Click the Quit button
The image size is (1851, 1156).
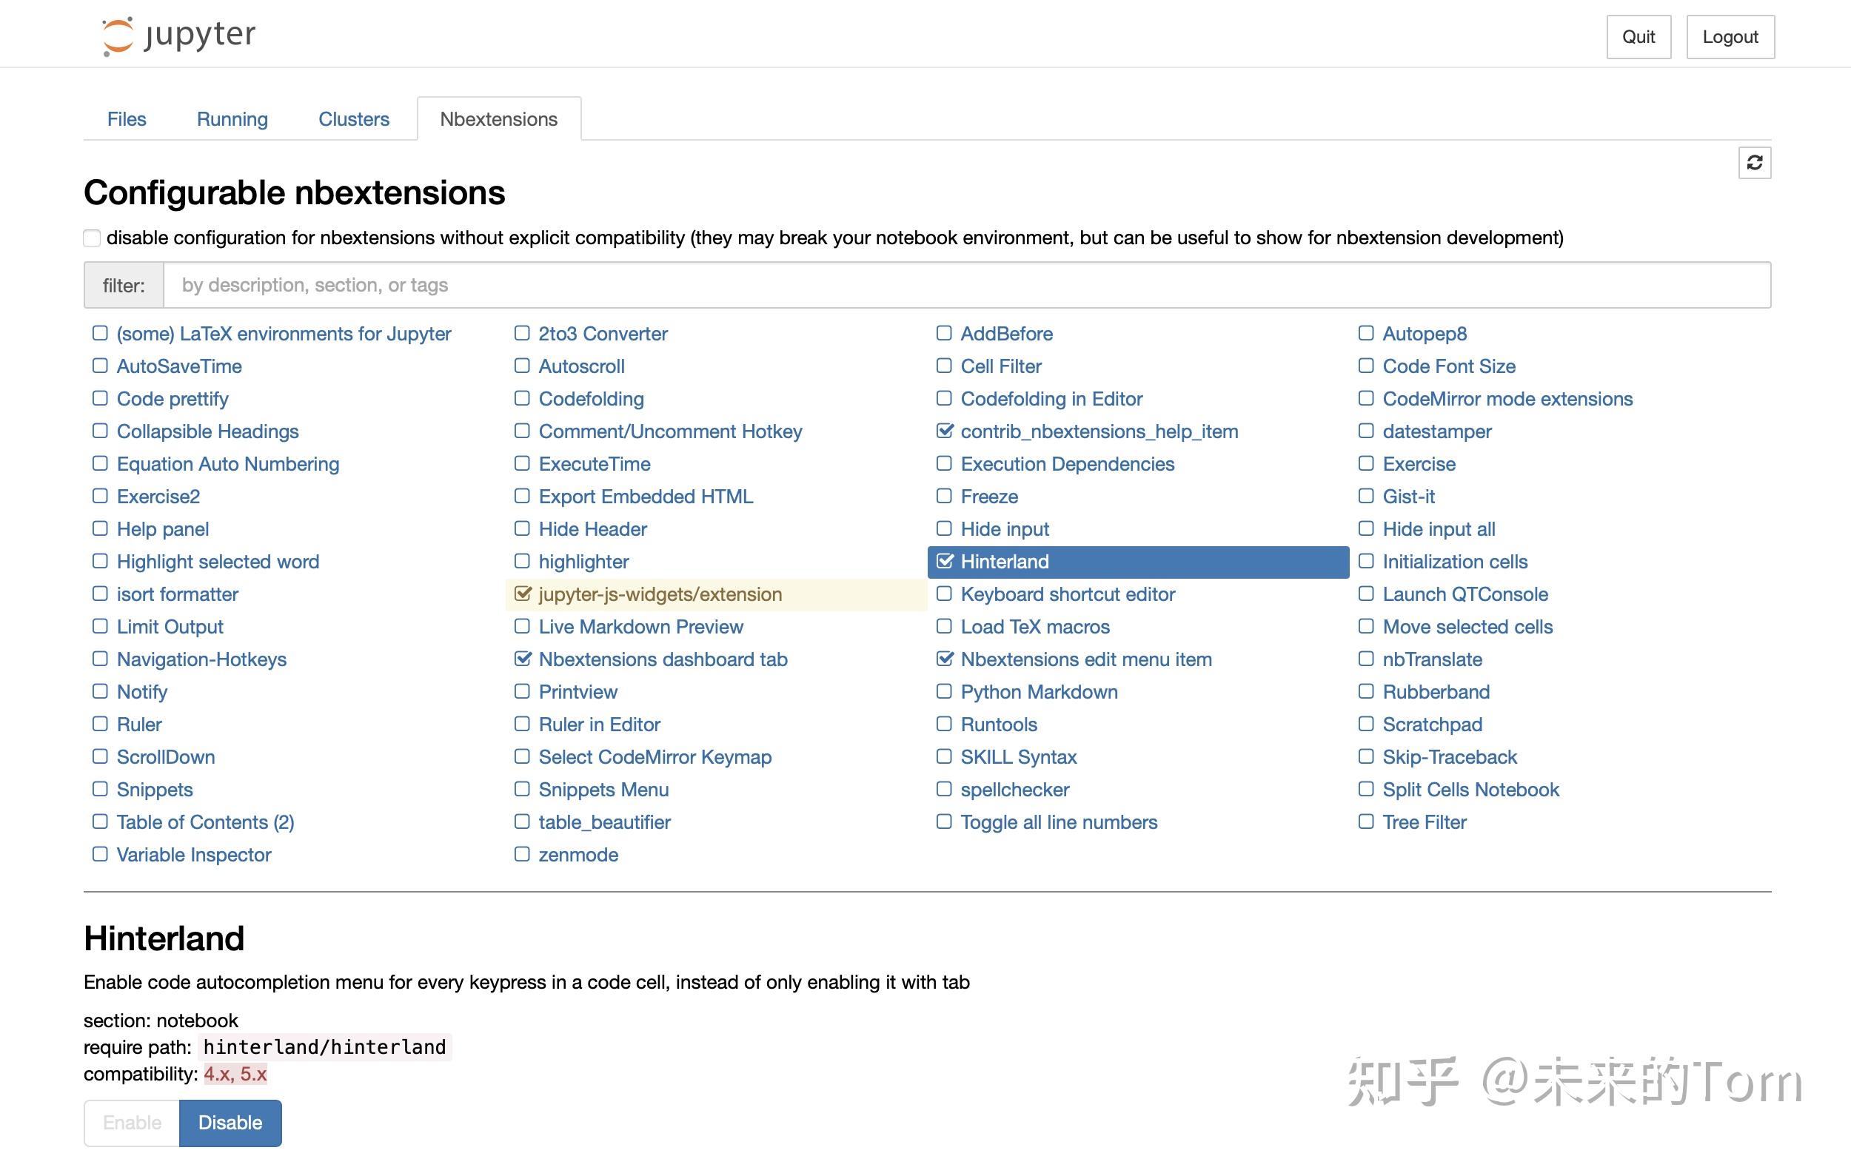click(x=1639, y=36)
